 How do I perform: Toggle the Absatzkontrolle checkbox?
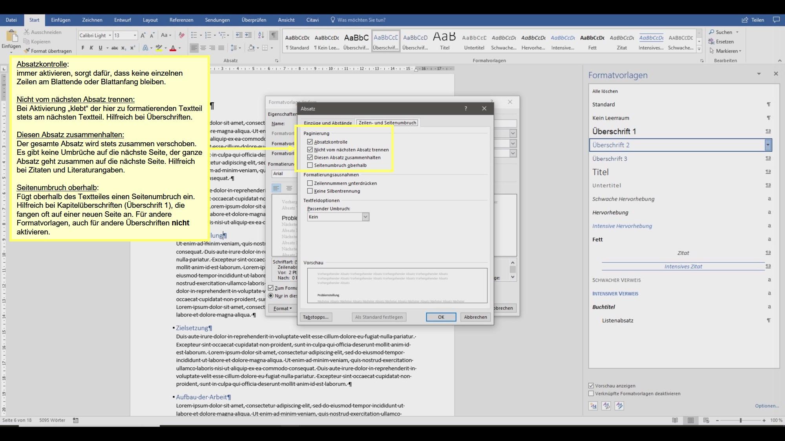(x=310, y=142)
